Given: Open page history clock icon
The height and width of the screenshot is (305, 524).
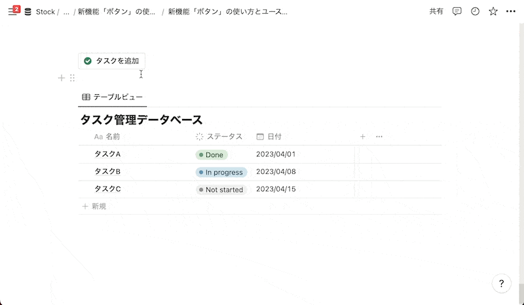Looking at the screenshot, I should tap(475, 11).
